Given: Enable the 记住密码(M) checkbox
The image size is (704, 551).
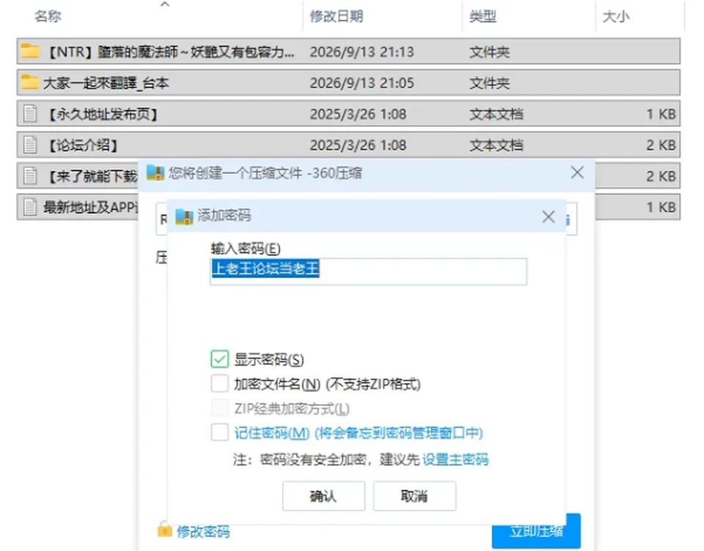Looking at the screenshot, I should pos(219,432).
